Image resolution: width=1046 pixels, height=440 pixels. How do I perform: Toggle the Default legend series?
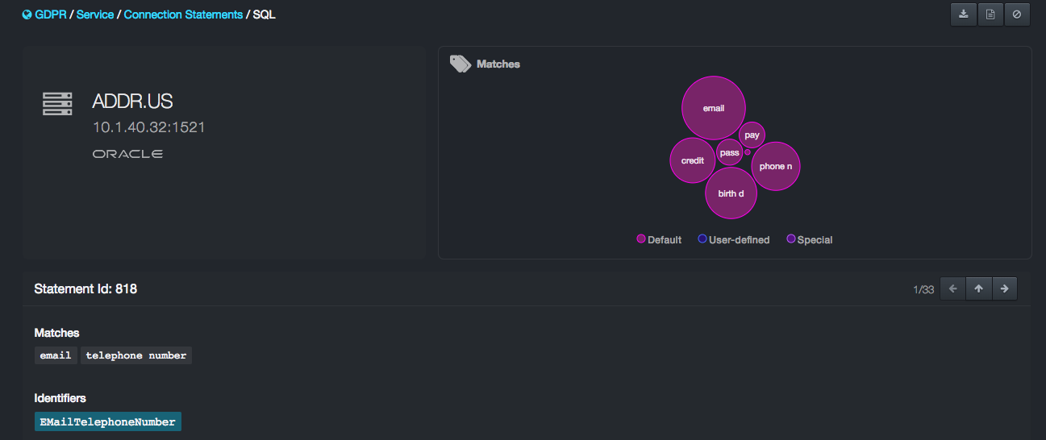pos(659,240)
